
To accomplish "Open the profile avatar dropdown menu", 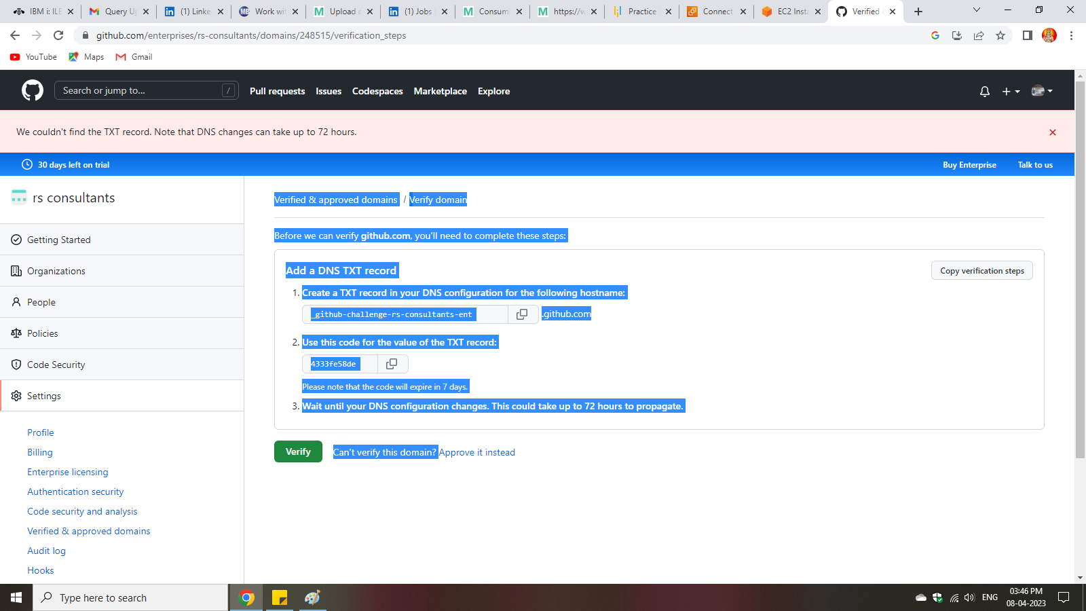I will 1040,90.
